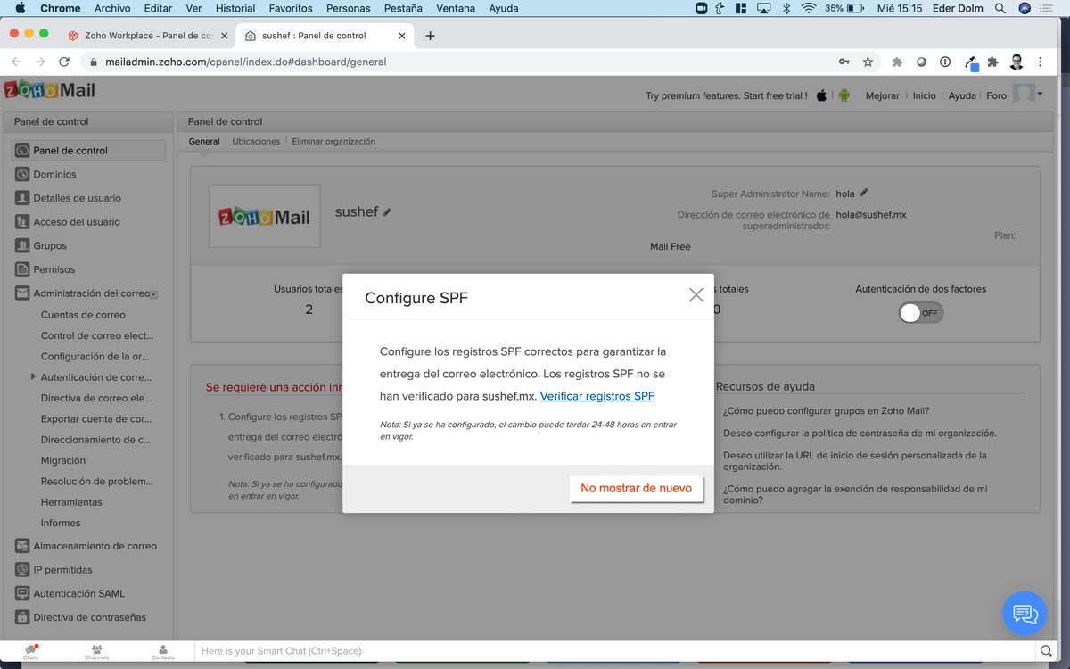The height and width of the screenshot is (669, 1070).
Task: Select Cuentas de correo
Action: pos(83,315)
